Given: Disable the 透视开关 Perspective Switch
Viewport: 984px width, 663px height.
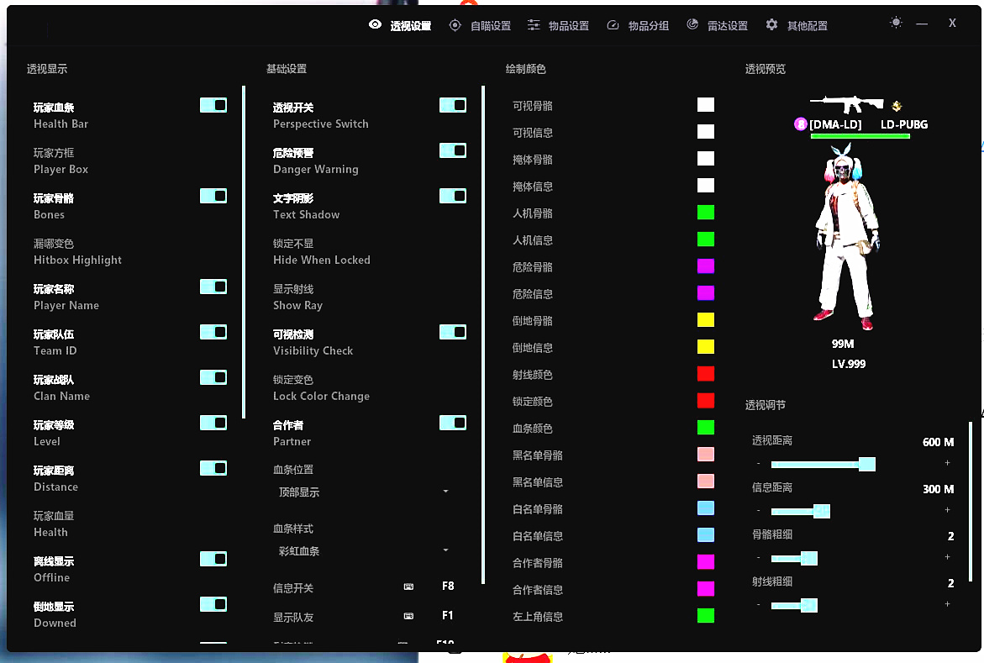Looking at the screenshot, I should click(453, 105).
